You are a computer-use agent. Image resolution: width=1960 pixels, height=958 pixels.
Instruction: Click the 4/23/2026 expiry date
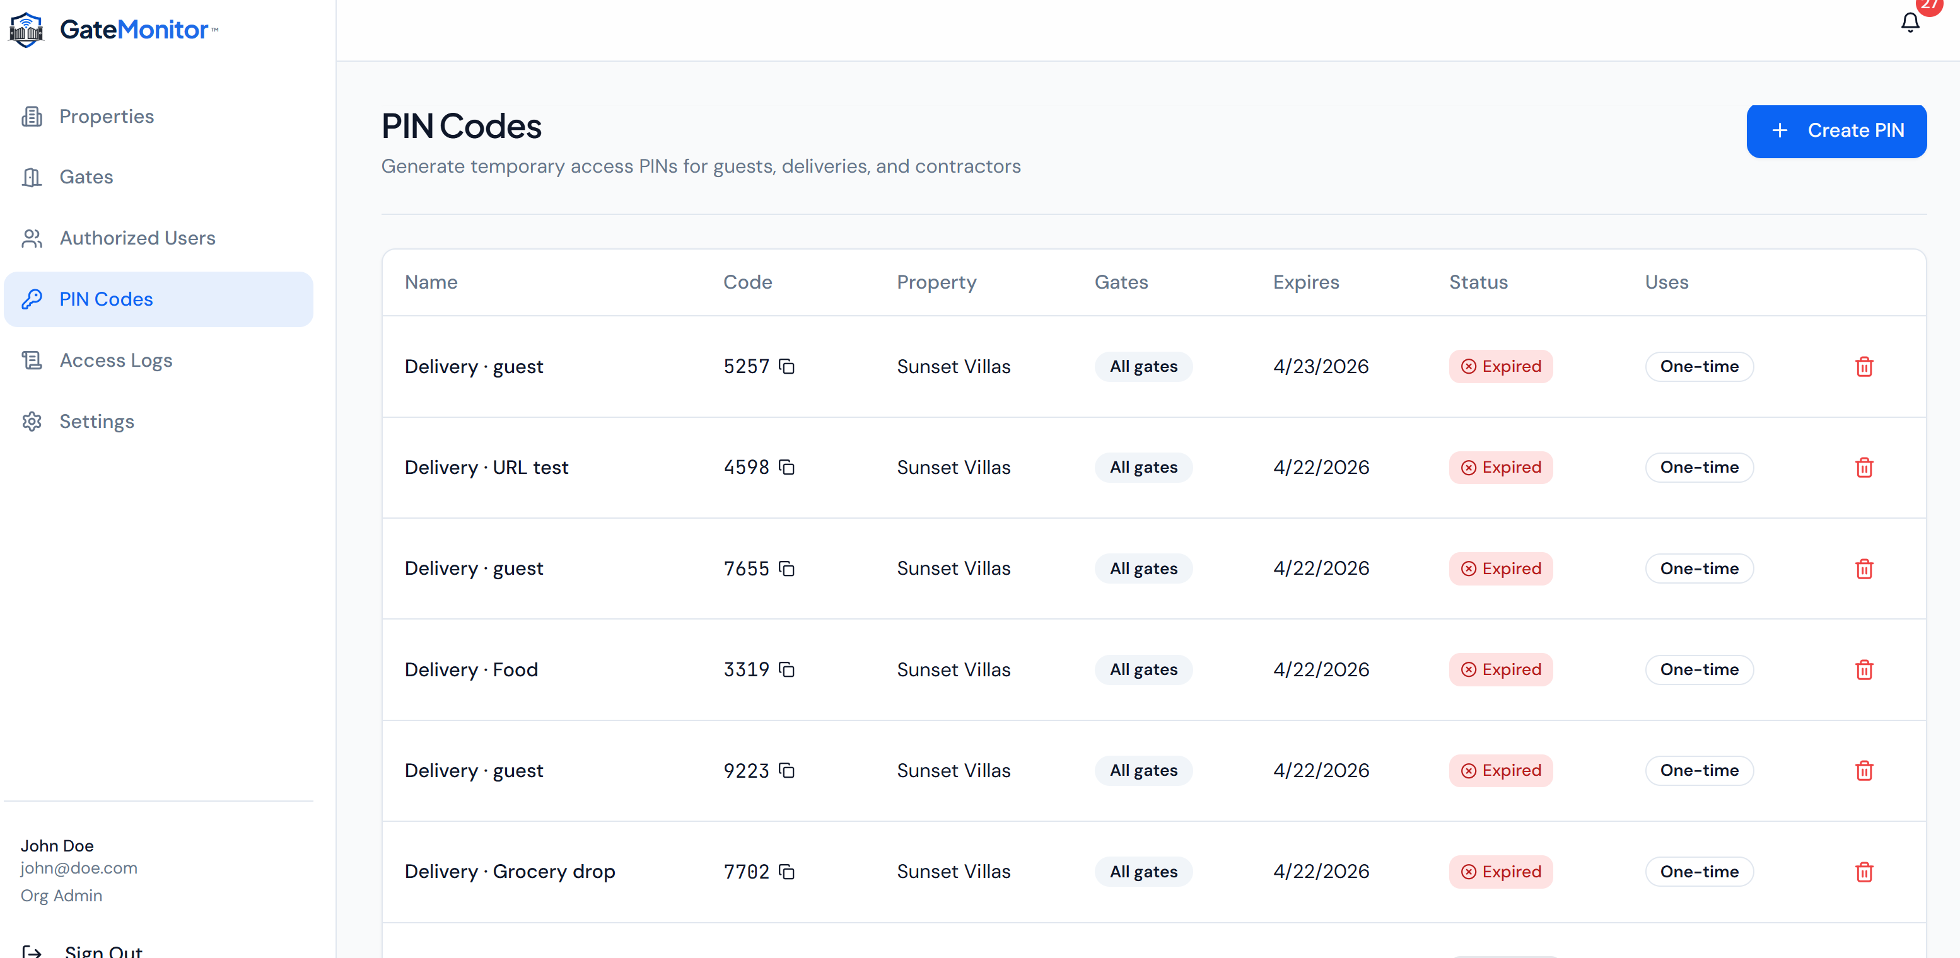point(1321,366)
